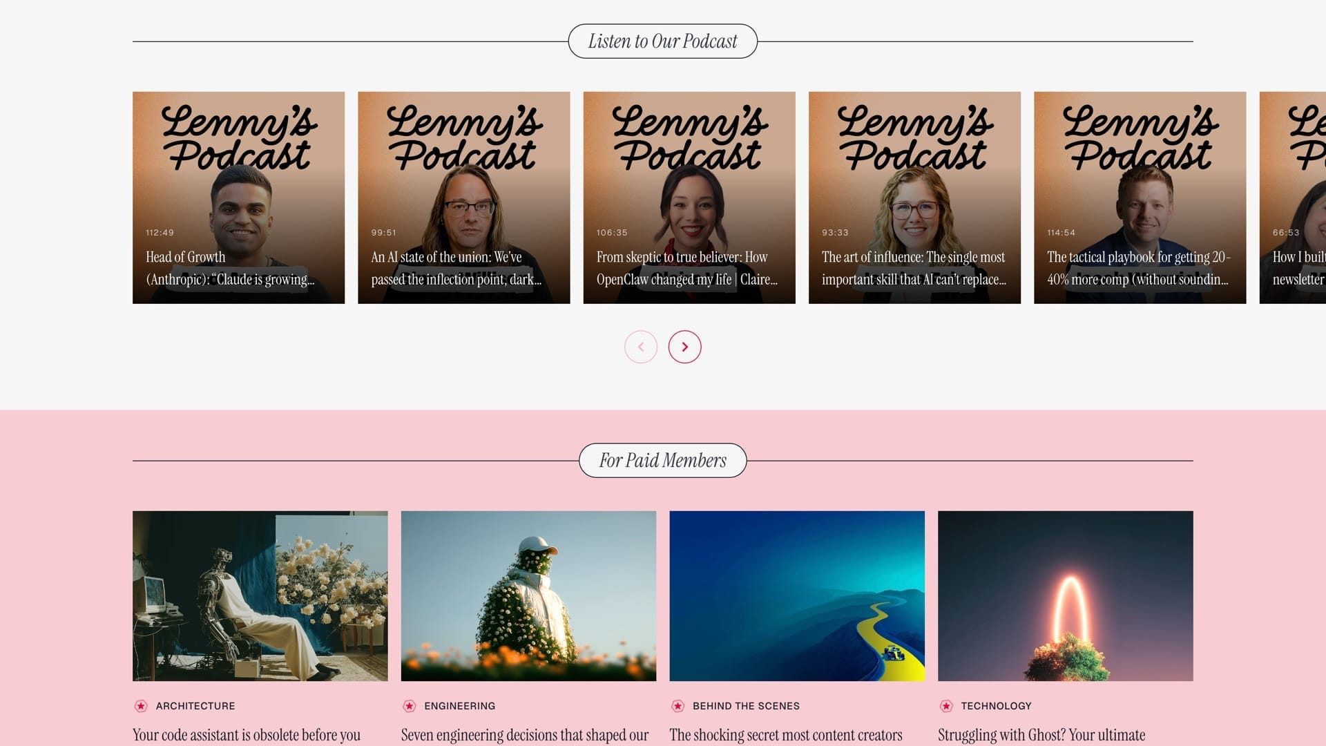
Task: Click the Listen to Our Podcast heading
Action: (x=662, y=41)
